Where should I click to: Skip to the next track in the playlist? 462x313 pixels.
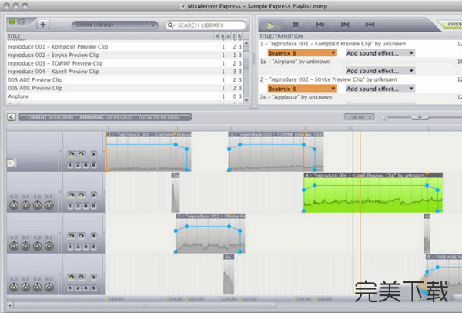click(x=345, y=25)
